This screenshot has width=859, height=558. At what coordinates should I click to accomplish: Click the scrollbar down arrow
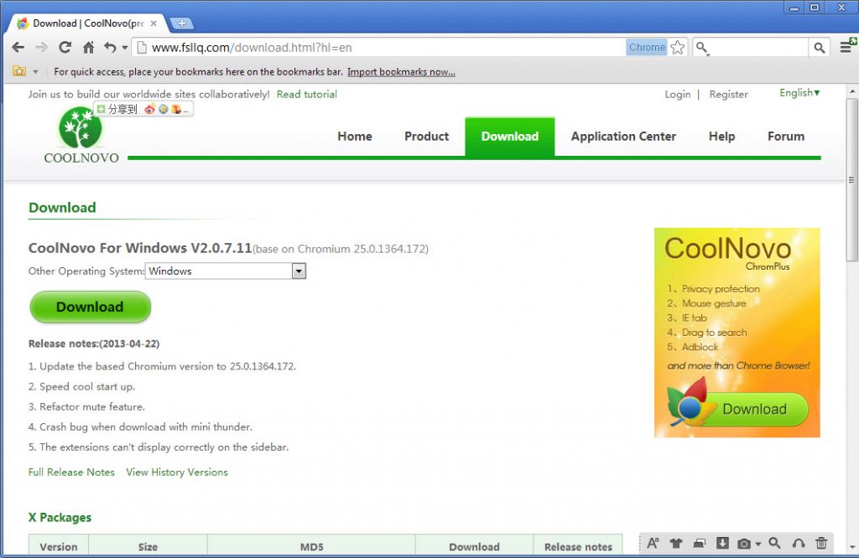coord(851,547)
